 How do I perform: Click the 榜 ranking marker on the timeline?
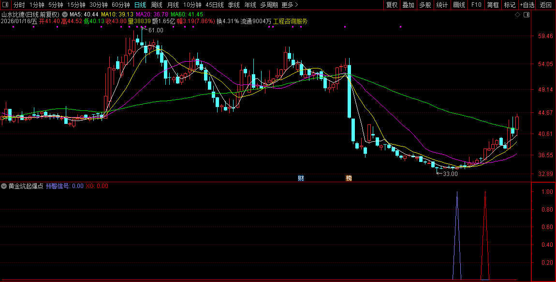[x=349, y=178]
